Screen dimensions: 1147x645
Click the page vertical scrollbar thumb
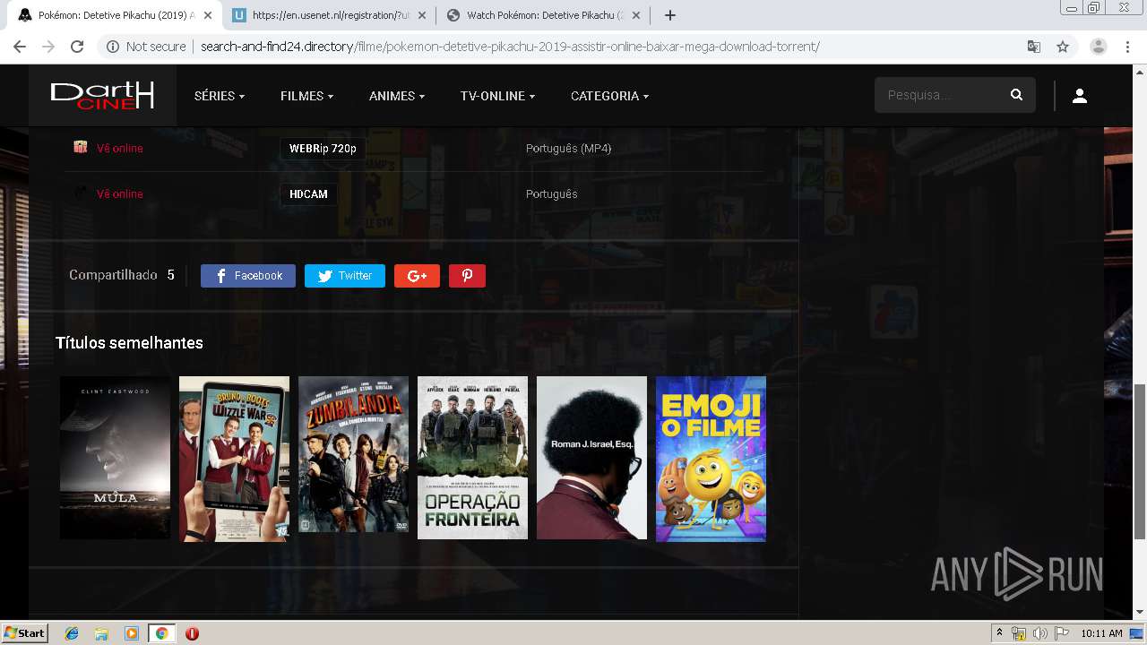coord(1140,461)
